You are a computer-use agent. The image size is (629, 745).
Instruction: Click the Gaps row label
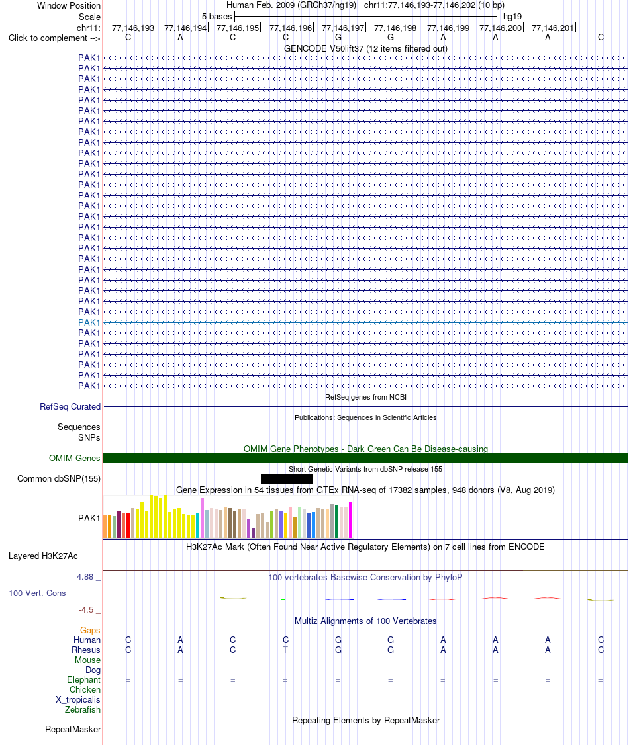pos(90,630)
